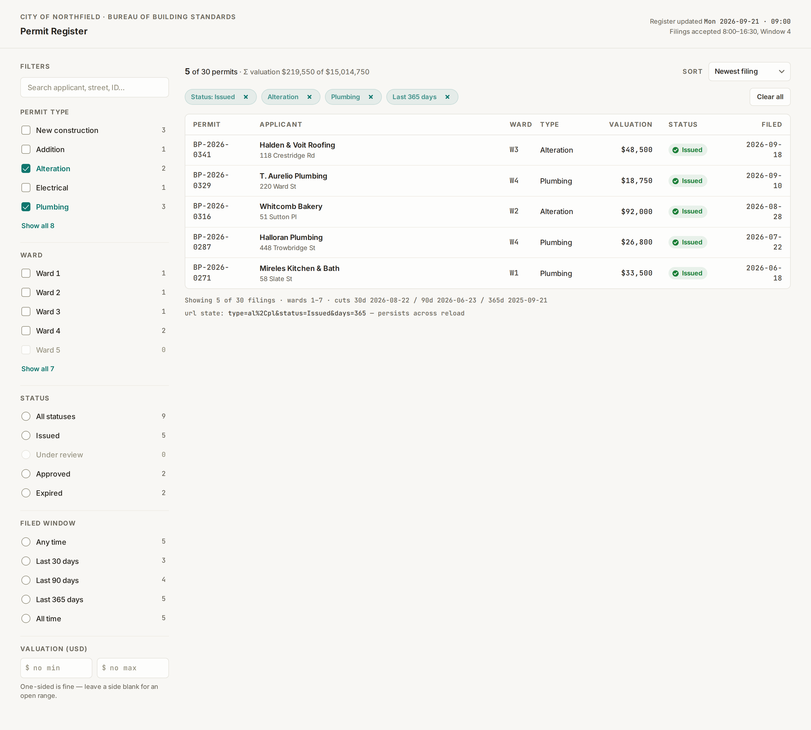Focus the applicant search field
Viewport: 811px width, 730px height.
click(94, 87)
